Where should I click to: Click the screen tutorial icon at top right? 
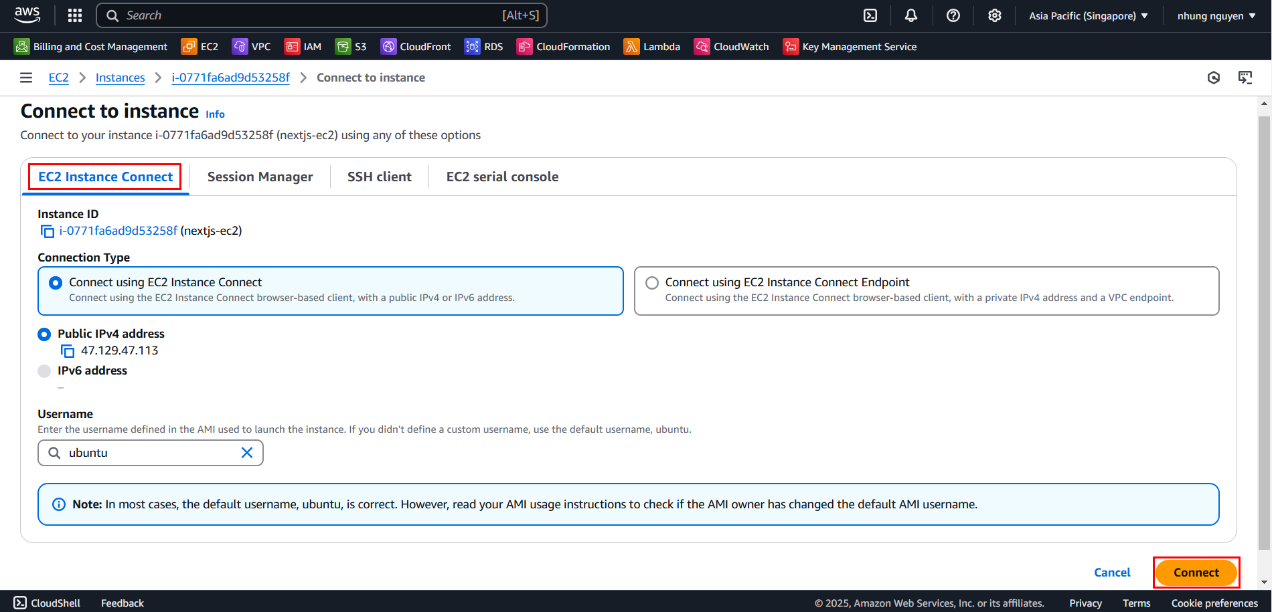click(1245, 78)
